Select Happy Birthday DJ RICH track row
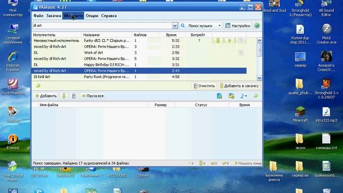343x193 pixels. tap(139, 65)
